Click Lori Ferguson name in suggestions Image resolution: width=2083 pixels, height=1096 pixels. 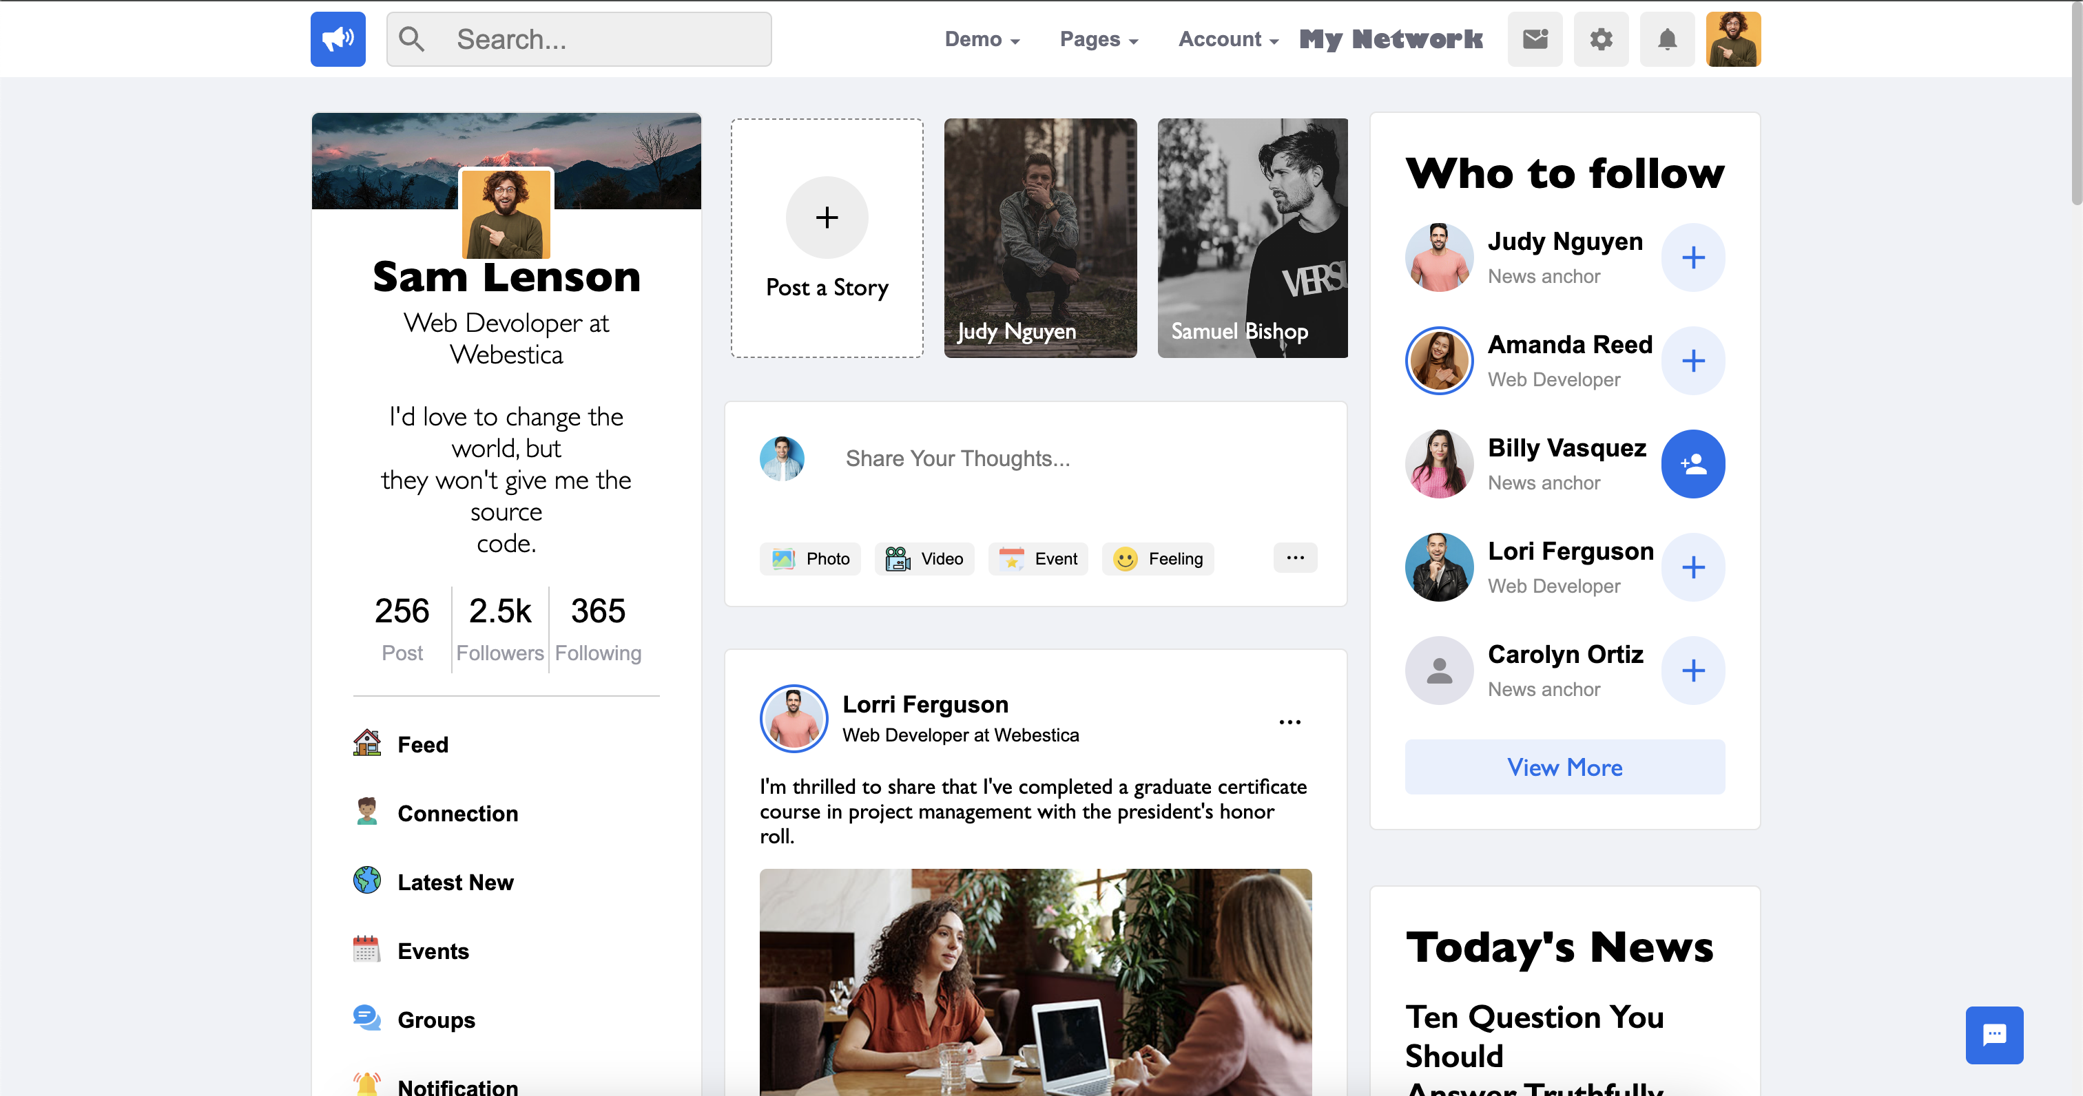1571,551
